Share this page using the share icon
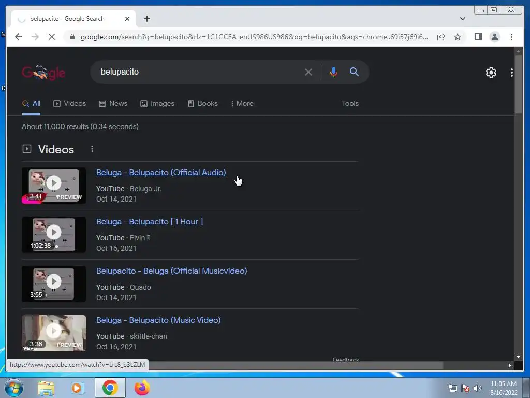The height and width of the screenshot is (398, 530). coord(441,37)
